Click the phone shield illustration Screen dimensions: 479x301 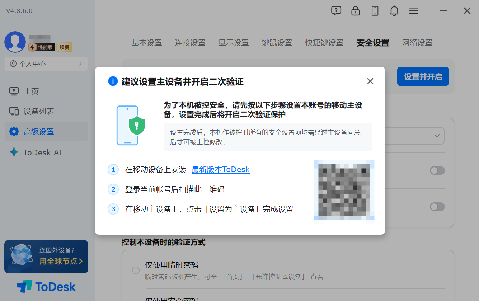[131, 125]
